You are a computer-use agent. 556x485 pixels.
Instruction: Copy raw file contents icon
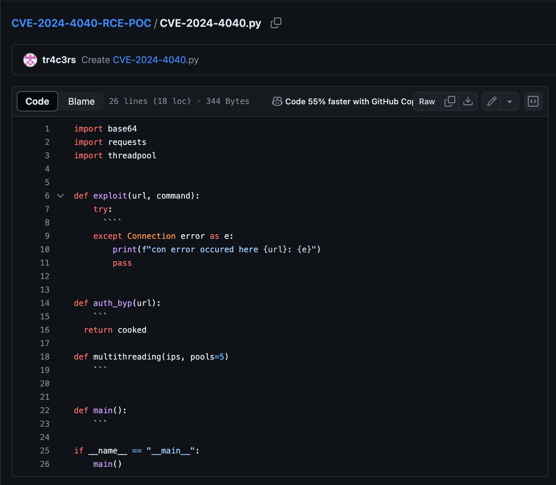click(x=449, y=101)
